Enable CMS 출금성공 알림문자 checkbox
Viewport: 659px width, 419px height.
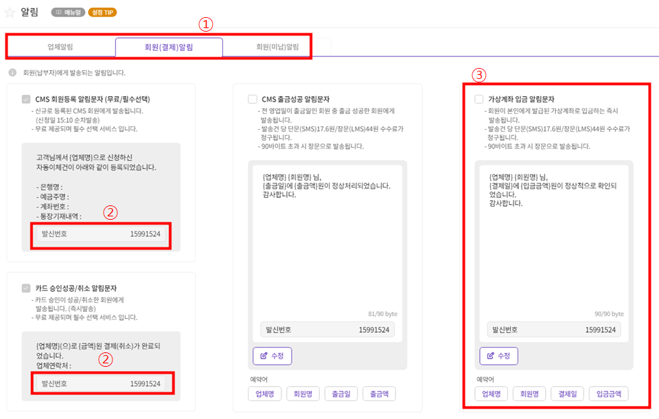click(253, 99)
